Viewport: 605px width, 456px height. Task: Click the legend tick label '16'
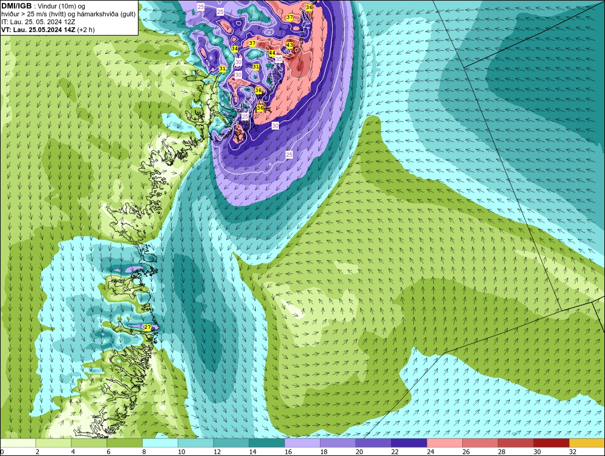pos(288,452)
